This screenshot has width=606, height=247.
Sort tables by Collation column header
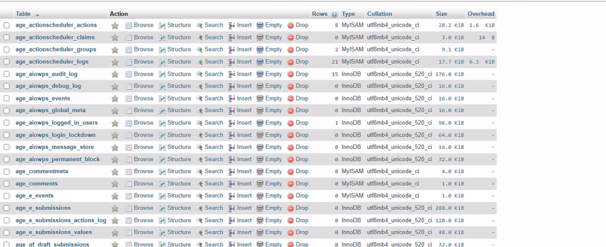379,14
